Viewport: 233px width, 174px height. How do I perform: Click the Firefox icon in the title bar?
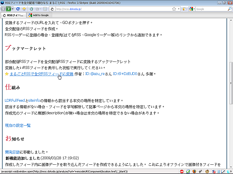(x=2, y=3)
